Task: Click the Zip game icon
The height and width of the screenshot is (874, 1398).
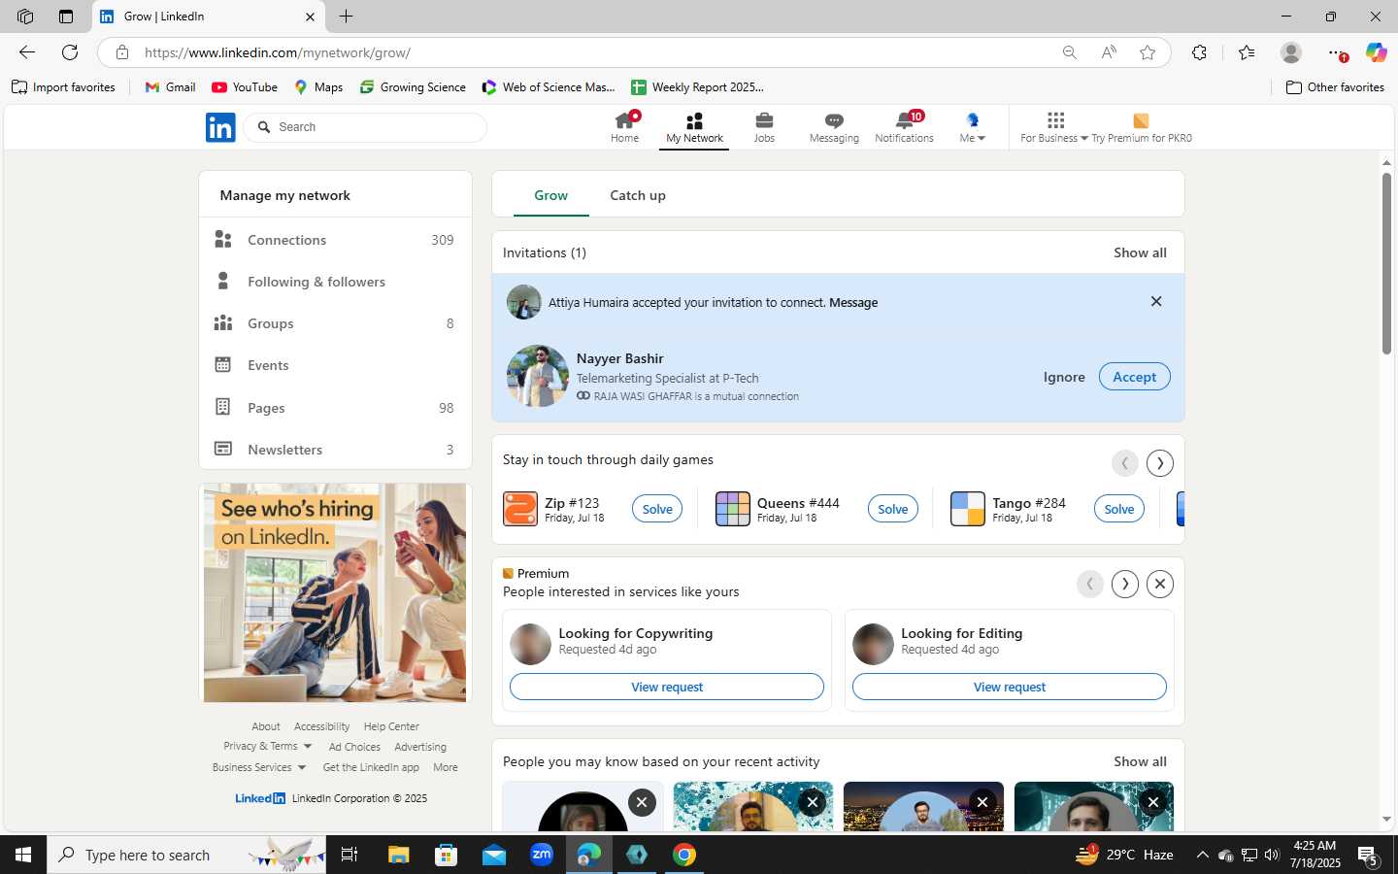Action: click(520, 509)
